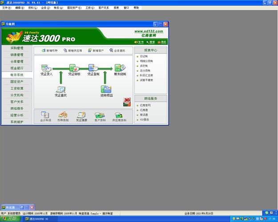Open VIP服务 under 网络服务
This screenshot has height=222, width=278.
(144, 120)
